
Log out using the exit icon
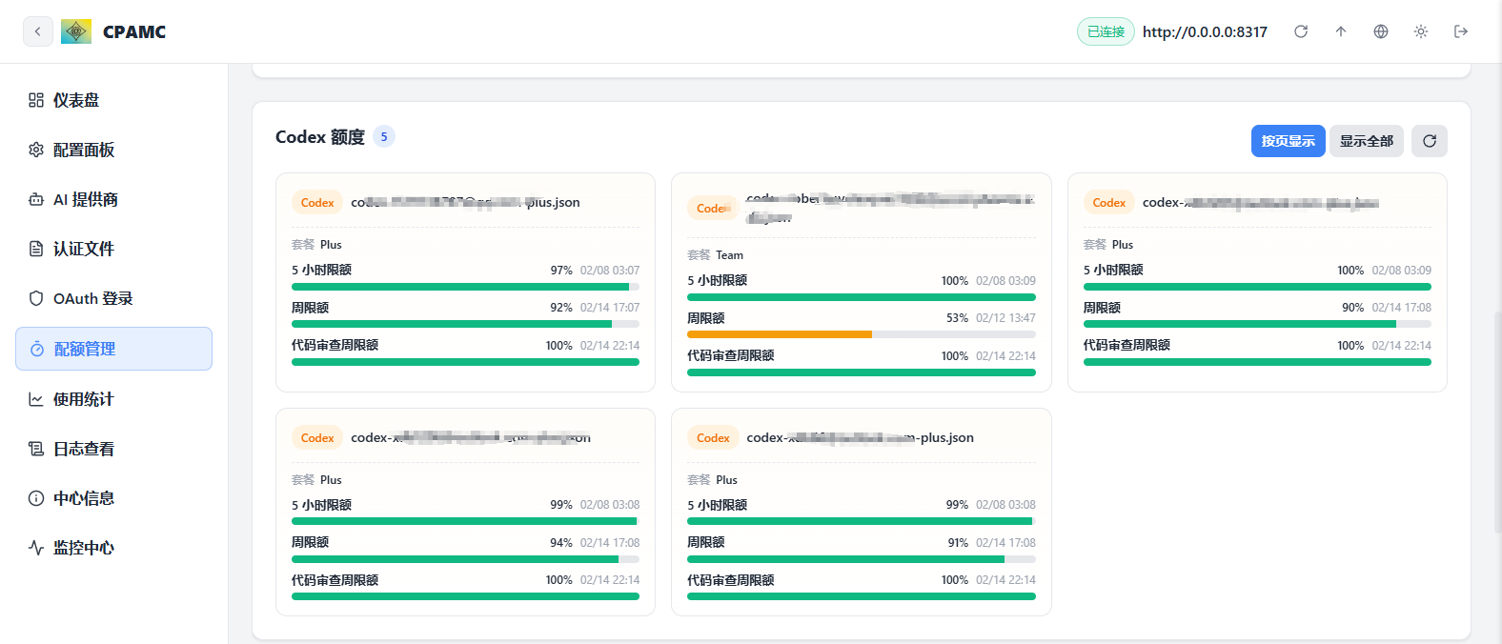[x=1461, y=31]
